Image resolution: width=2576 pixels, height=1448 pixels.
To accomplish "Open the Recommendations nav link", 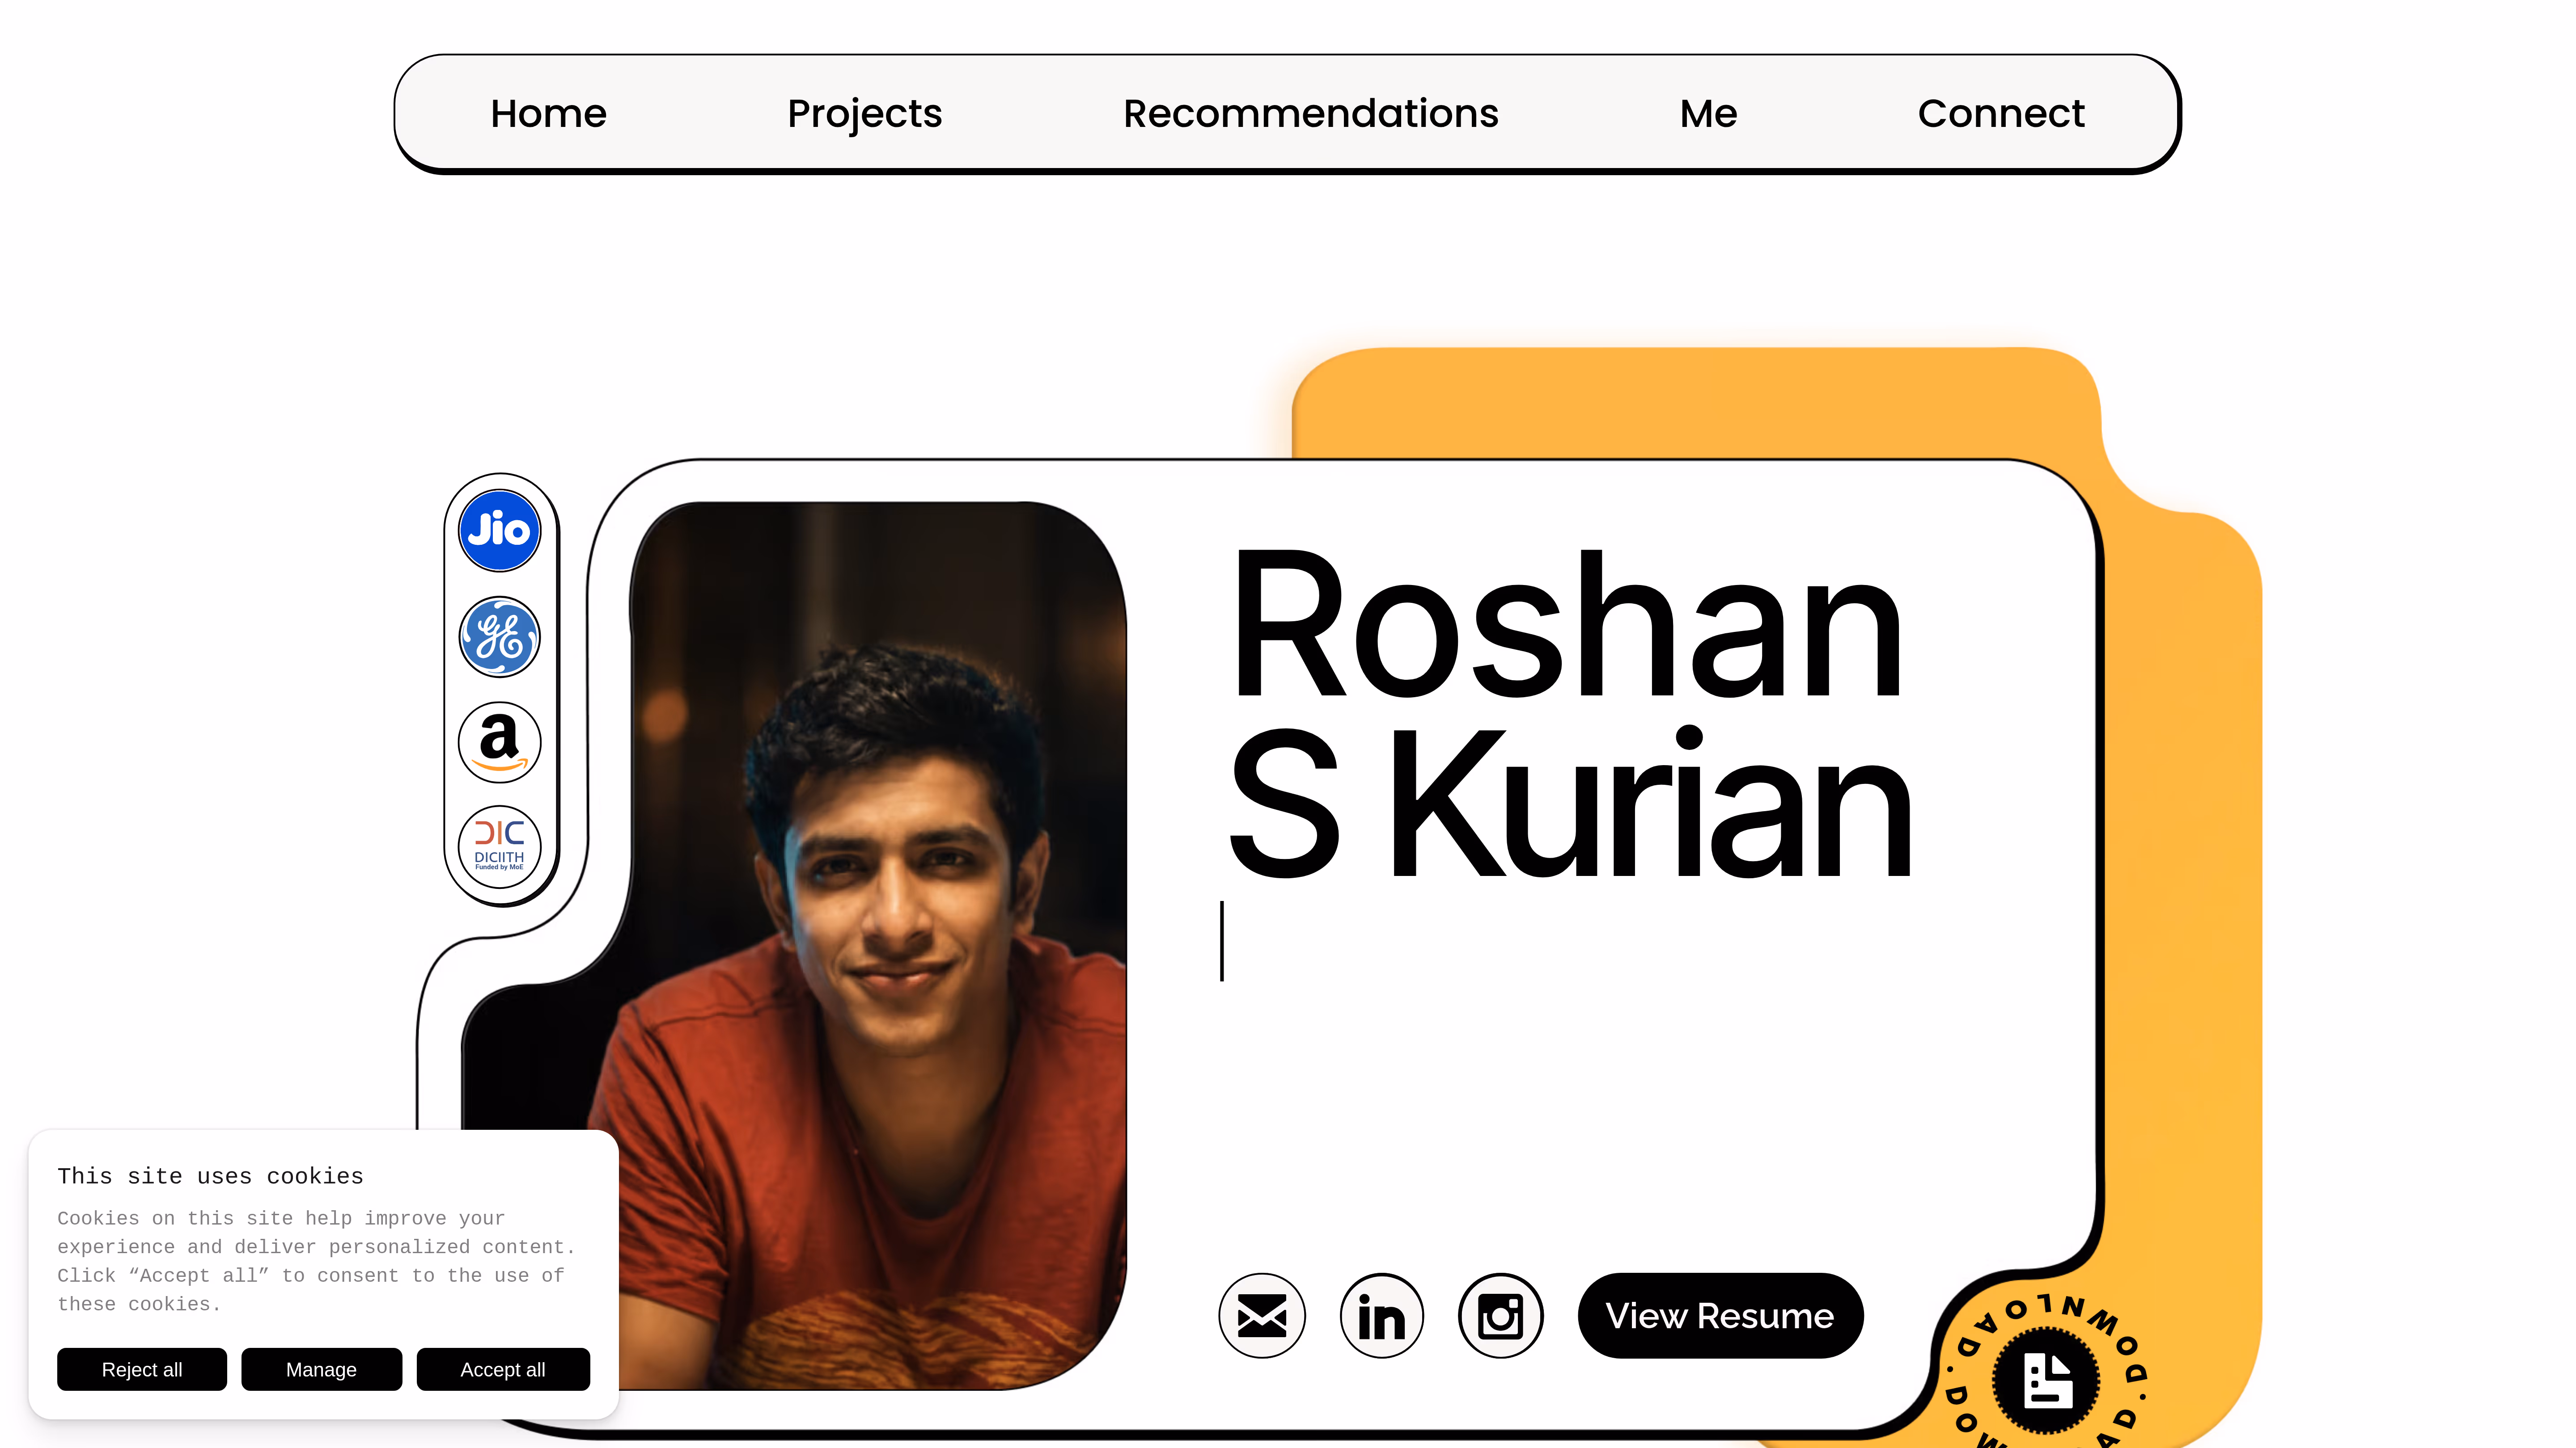I will (1310, 113).
